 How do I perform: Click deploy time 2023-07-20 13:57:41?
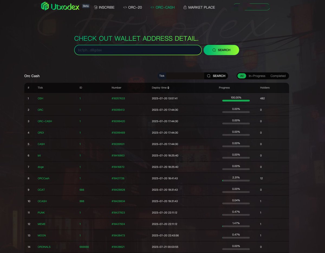165,99
